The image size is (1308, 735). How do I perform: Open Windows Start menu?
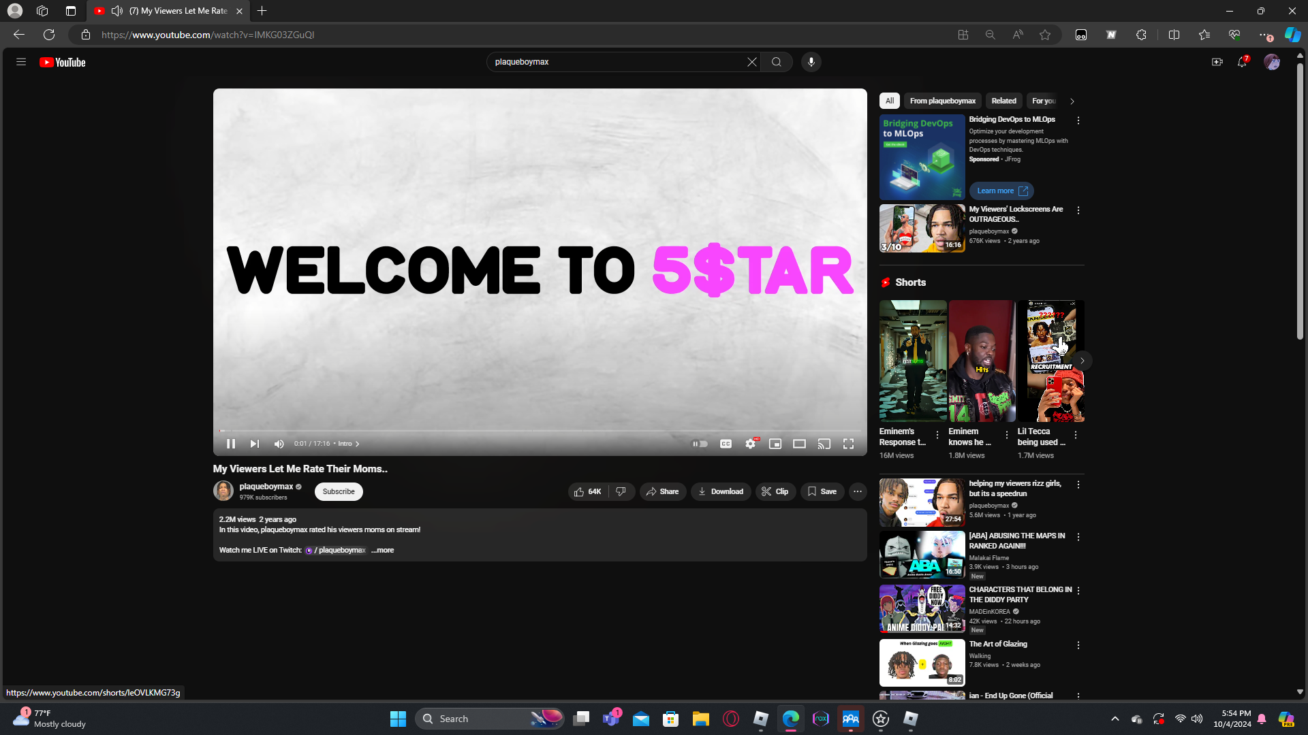(398, 719)
